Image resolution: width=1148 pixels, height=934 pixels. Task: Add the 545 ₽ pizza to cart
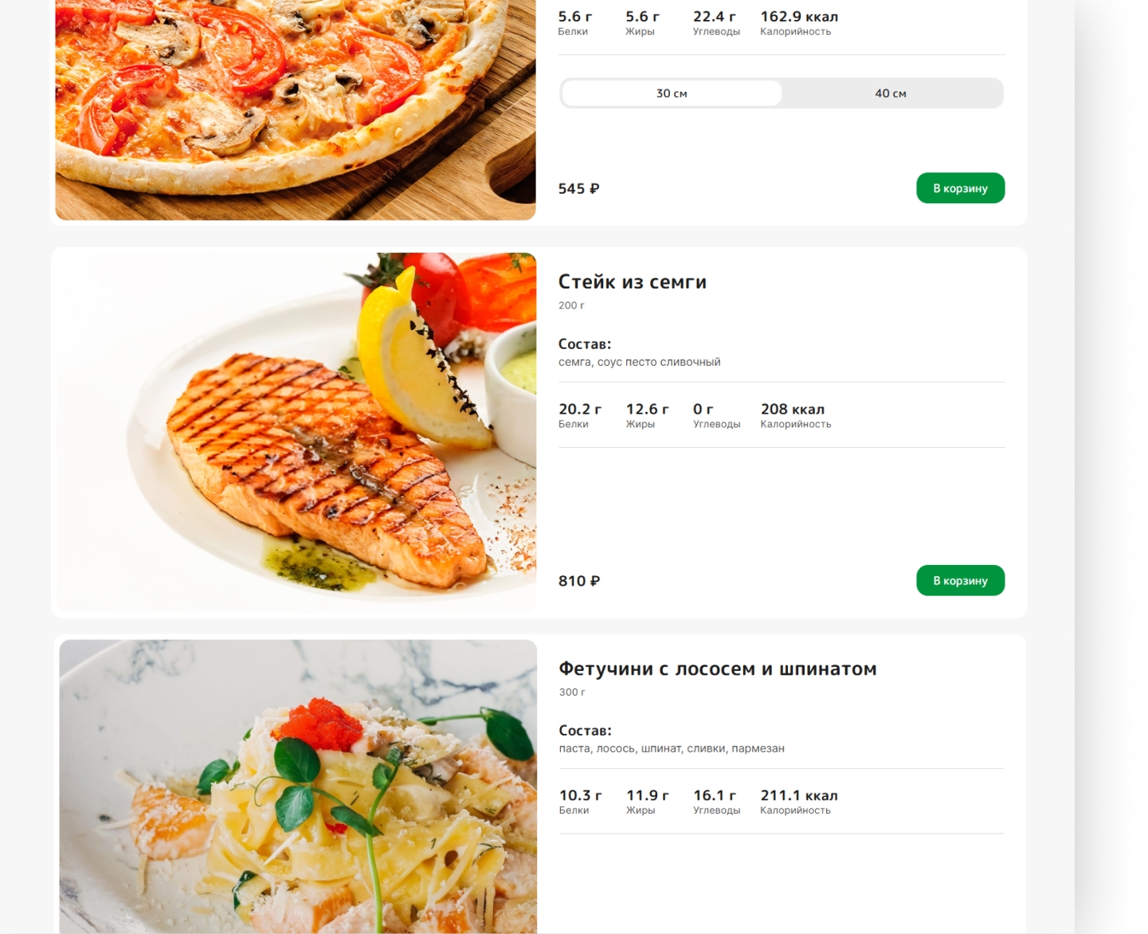pos(960,188)
